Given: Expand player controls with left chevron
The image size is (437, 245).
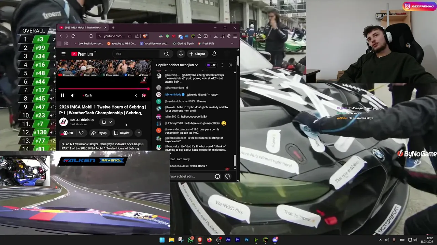Looking at the screenshot, I should pyautogui.click(x=136, y=96).
